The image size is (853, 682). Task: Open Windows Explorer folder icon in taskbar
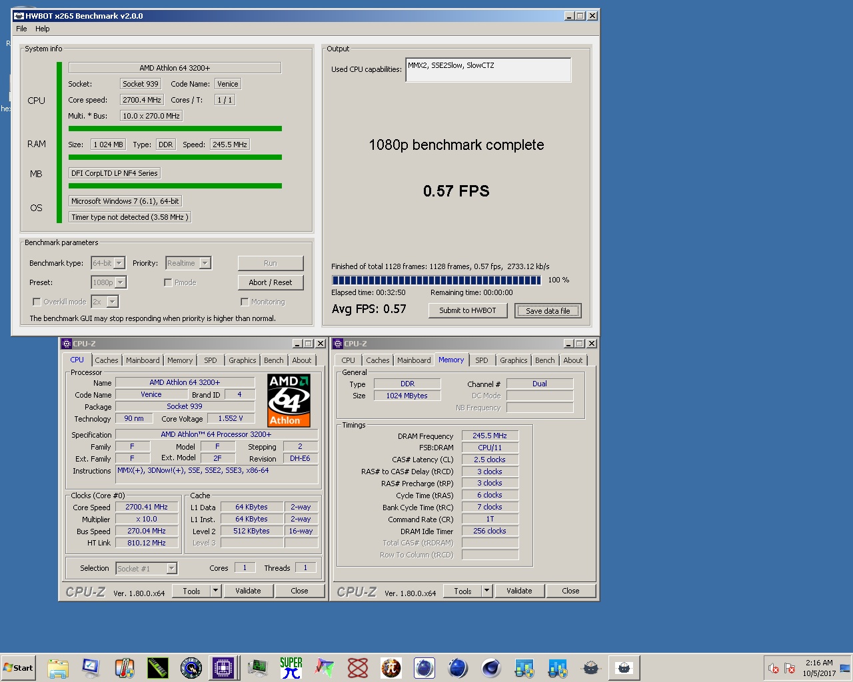(x=58, y=667)
